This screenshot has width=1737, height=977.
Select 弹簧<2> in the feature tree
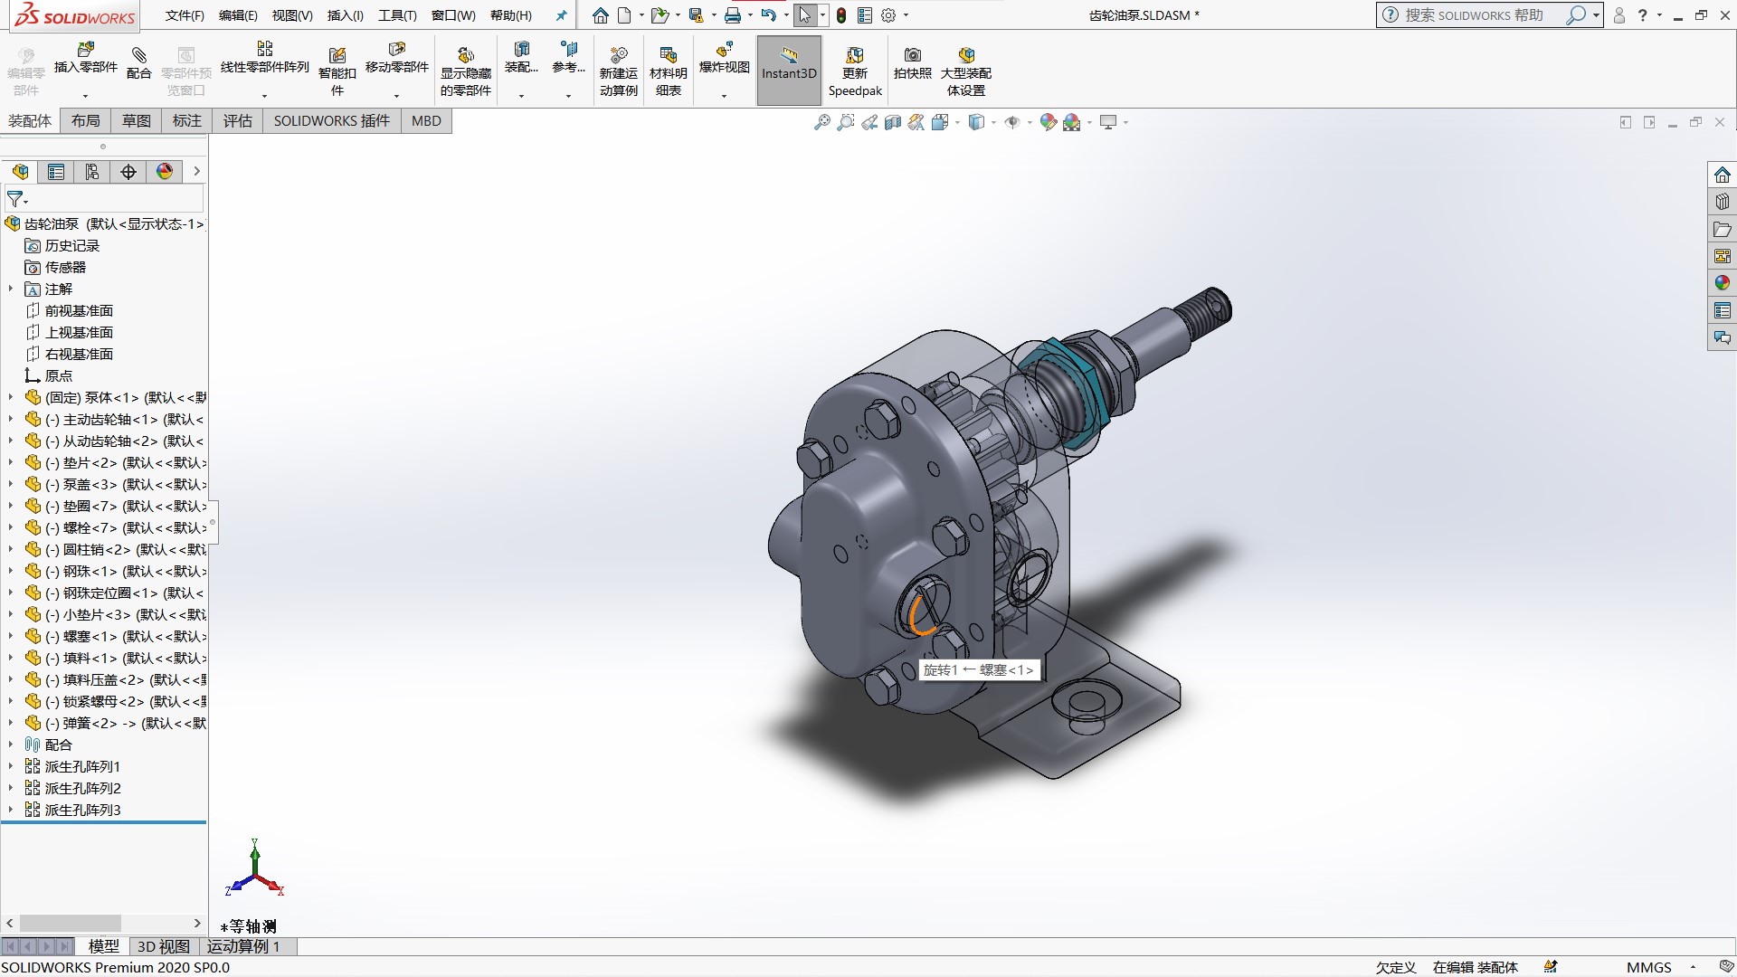click(90, 723)
